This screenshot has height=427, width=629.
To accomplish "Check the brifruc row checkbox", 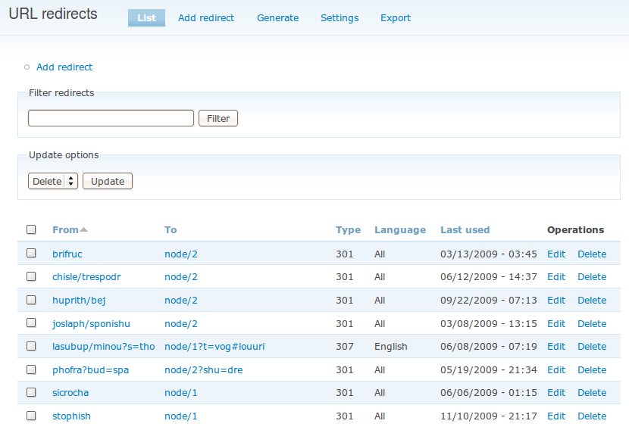I will [31, 253].
